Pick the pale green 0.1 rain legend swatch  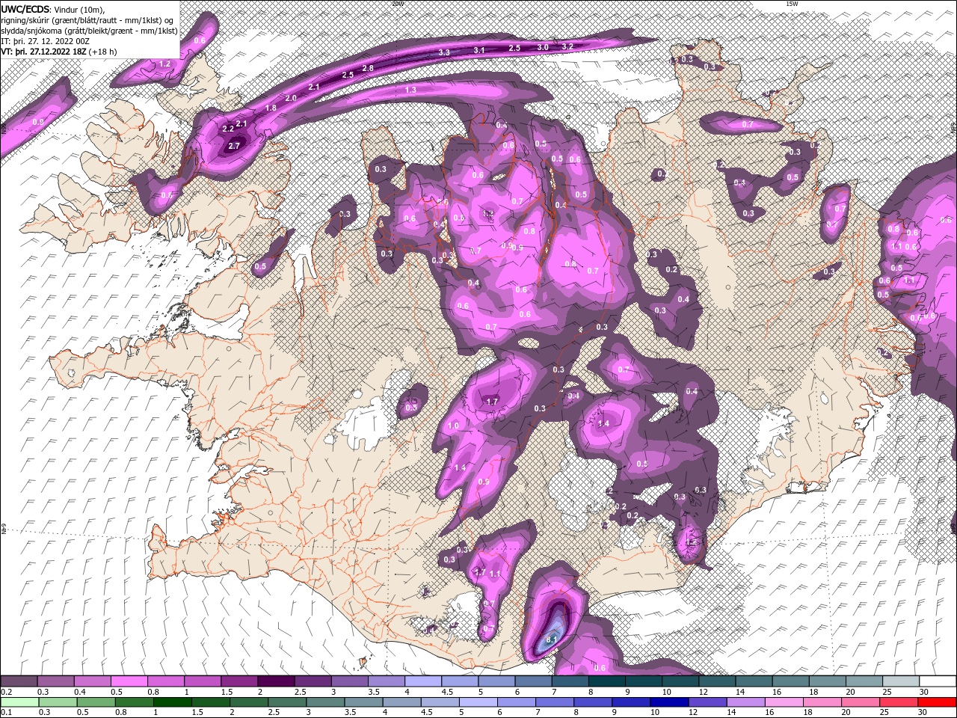pyautogui.click(x=19, y=702)
